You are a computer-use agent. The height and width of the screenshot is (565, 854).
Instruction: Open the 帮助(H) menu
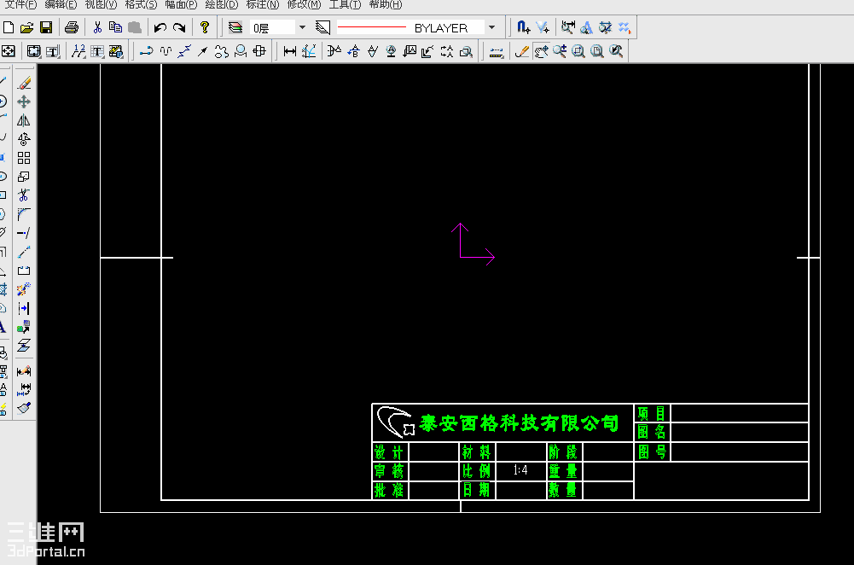pos(385,5)
